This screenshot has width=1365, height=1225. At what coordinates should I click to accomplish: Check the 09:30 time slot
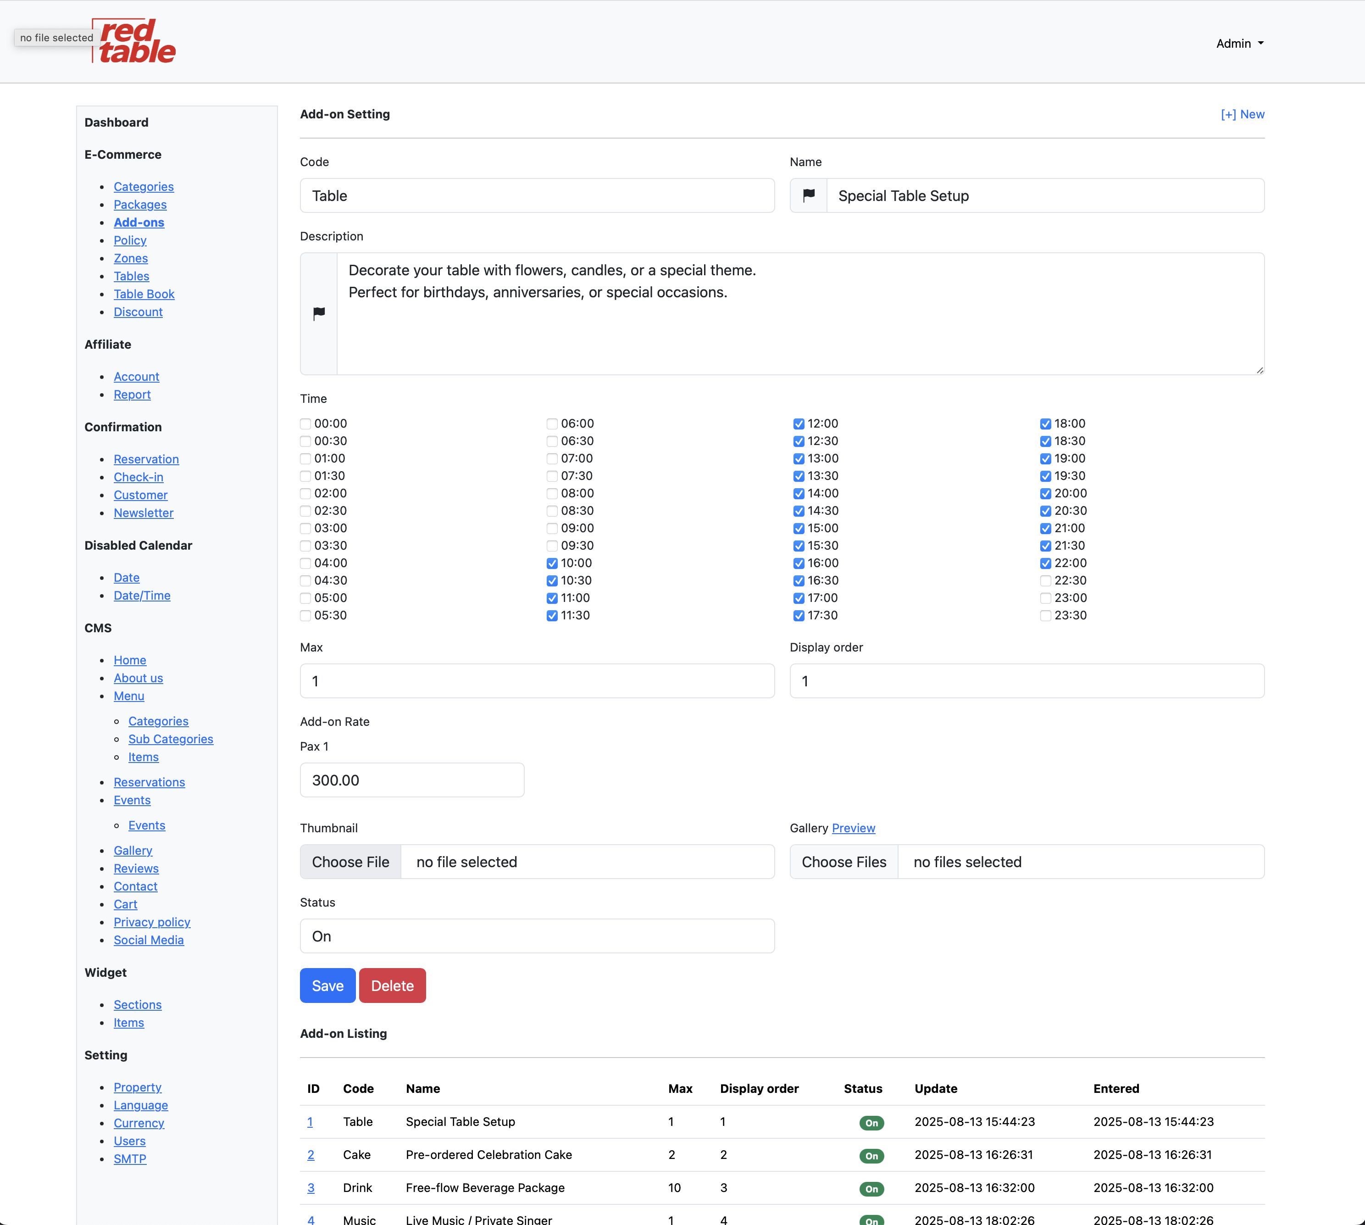pos(552,546)
